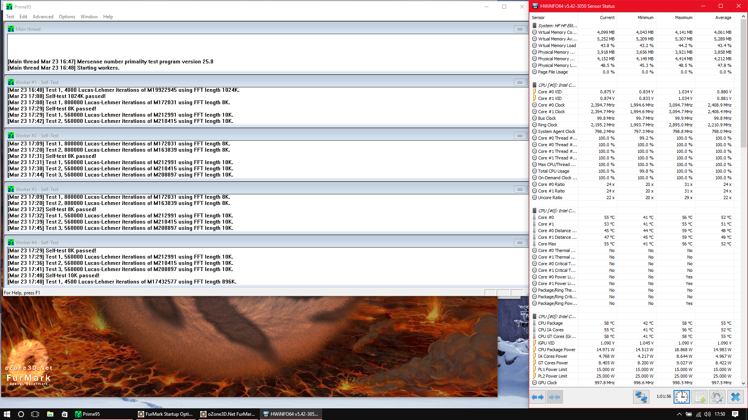The width and height of the screenshot is (748, 420).
Task: Click Worker #3 Self-Test window icon
Action: [x=11, y=189]
